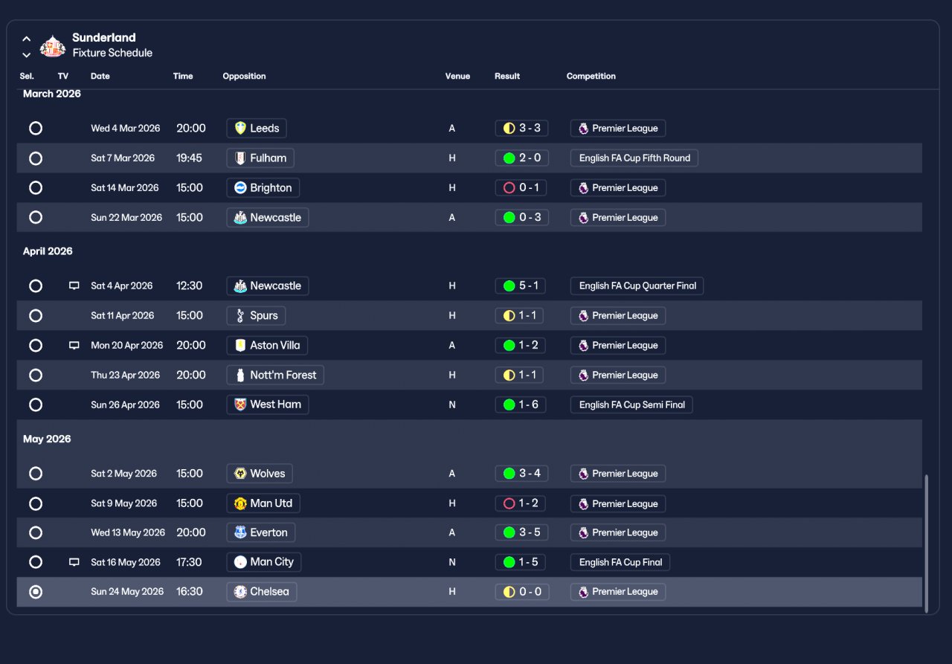Image resolution: width=952 pixels, height=664 pixels.
Task: Sort by the Competition column header
Action: point(591,76)
